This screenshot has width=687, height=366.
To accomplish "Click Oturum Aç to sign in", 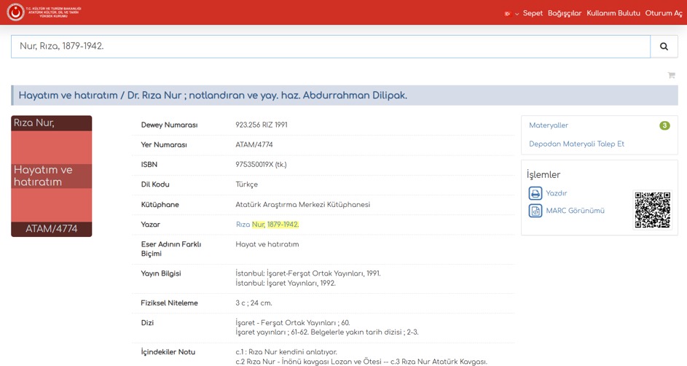I will click(x=663, y=13).
